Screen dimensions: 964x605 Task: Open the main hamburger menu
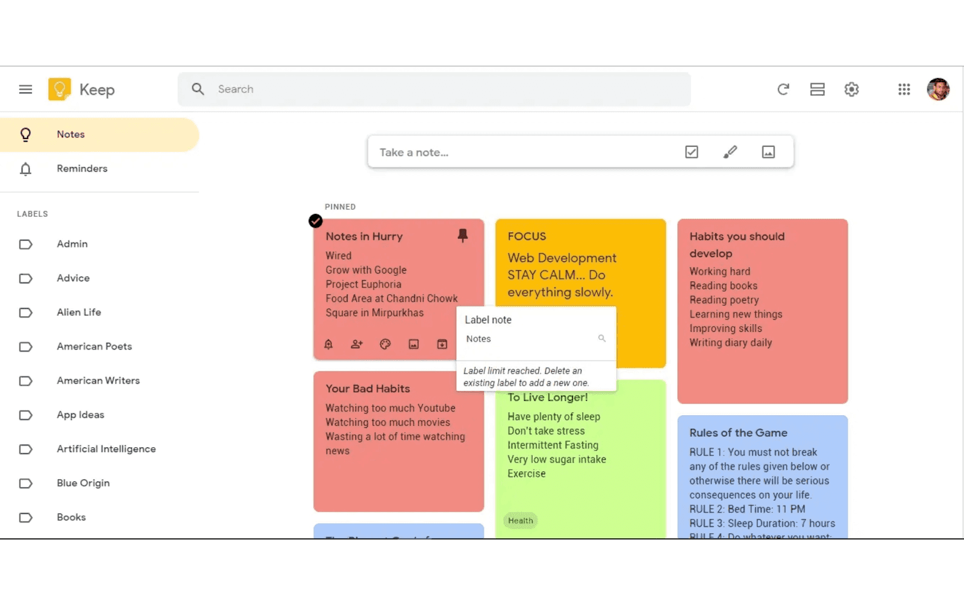coord(25,89)
